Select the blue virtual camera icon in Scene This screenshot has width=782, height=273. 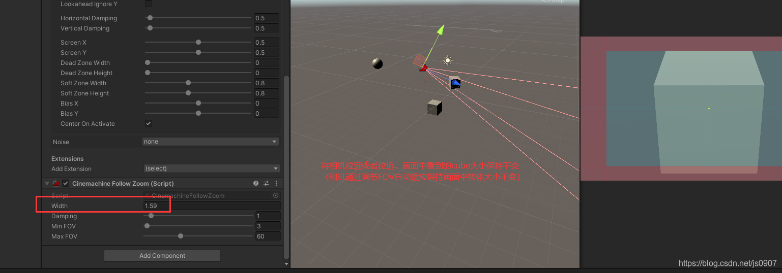[455, 83]
